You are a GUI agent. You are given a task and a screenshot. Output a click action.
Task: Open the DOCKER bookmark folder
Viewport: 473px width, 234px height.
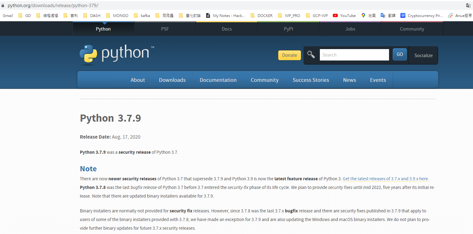[x=262, y=15]
